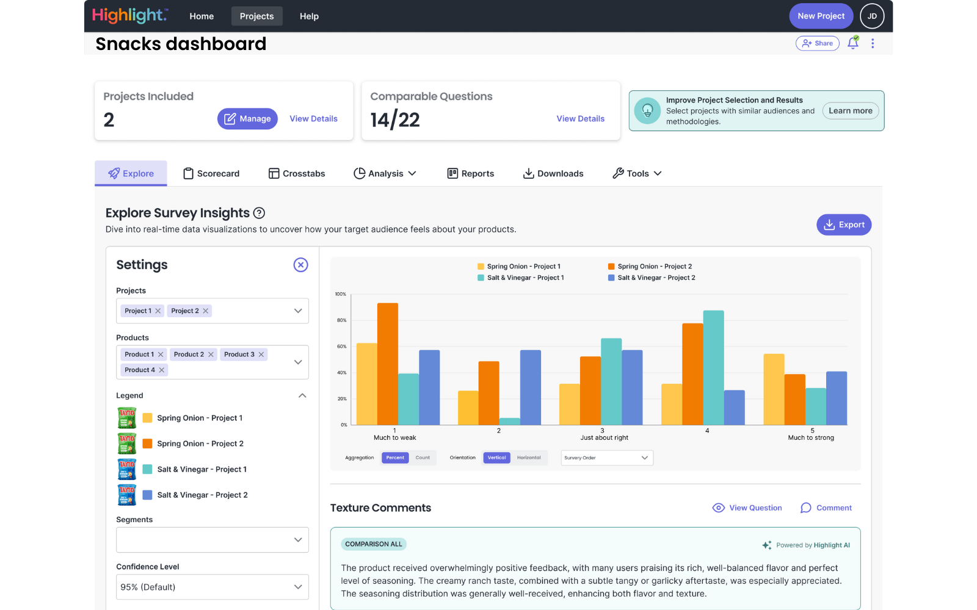The height and width of the screenshot is (610, 977).
Task: Remove the Product 3 filter chip
Action: [x=261, y=354]
